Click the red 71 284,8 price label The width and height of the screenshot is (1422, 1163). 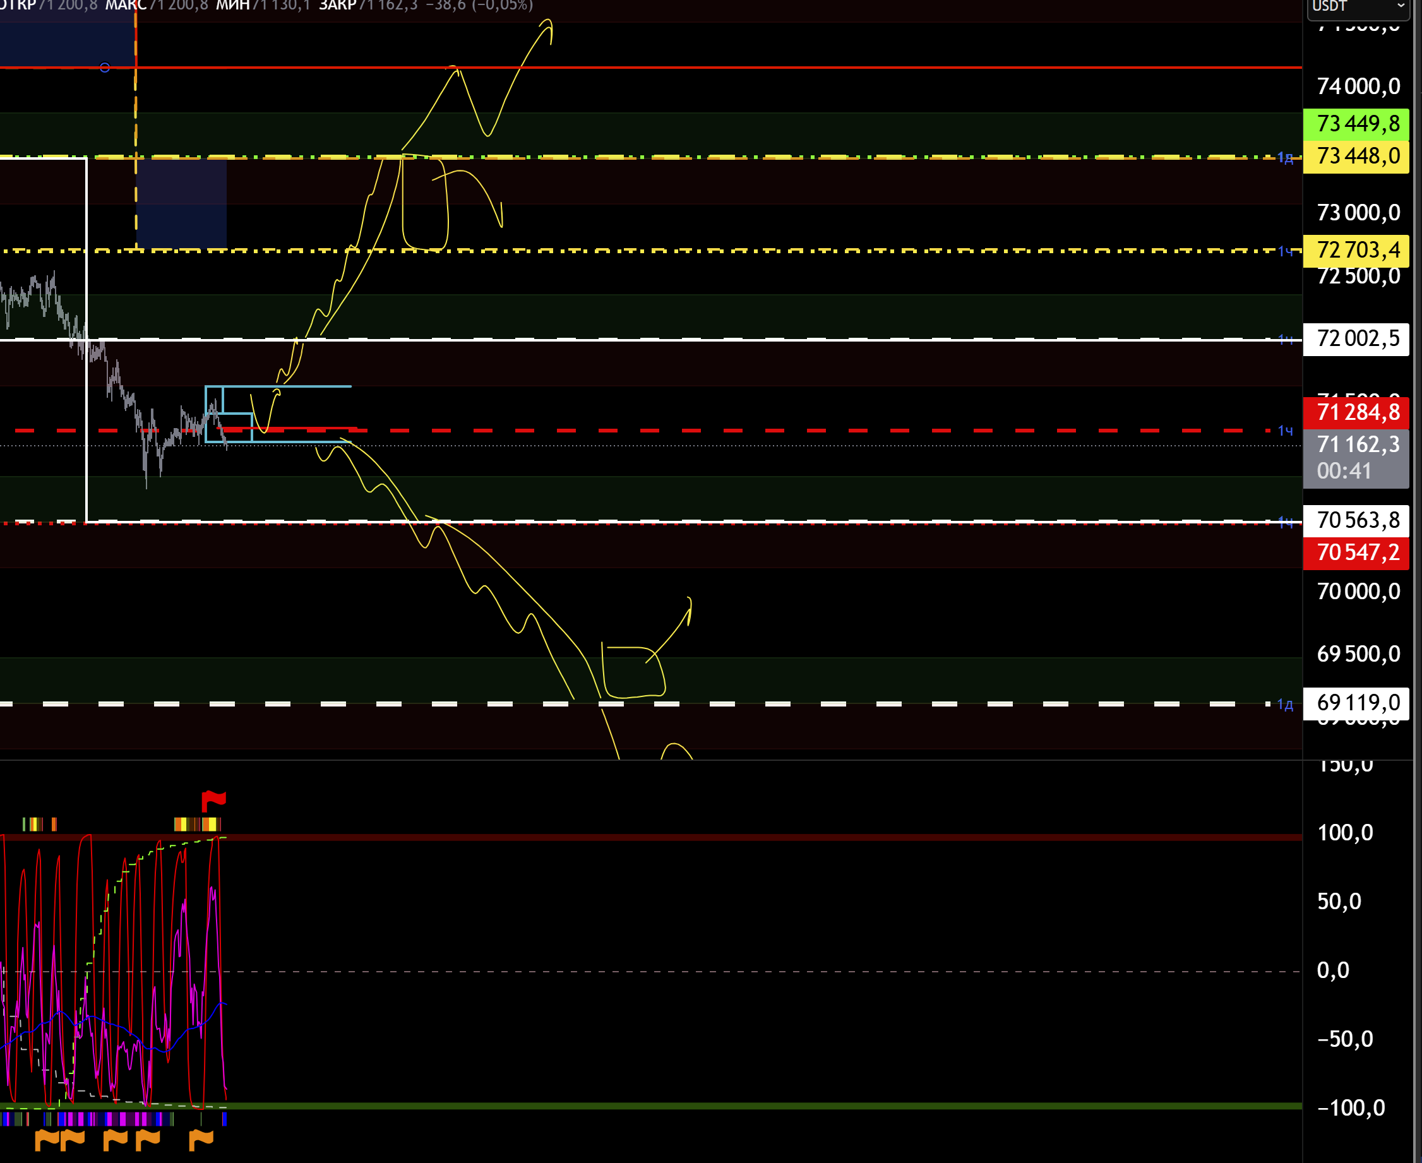coord(1357,412)
